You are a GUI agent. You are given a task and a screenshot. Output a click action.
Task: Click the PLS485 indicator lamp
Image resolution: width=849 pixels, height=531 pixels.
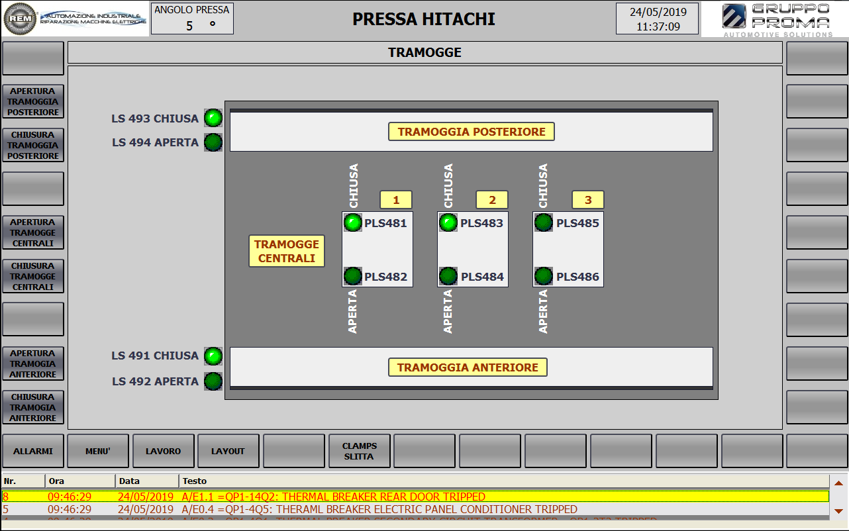click(544, 222)
